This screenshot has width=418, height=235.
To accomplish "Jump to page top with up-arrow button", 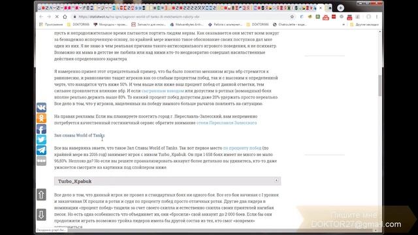I will pos(41,195).
